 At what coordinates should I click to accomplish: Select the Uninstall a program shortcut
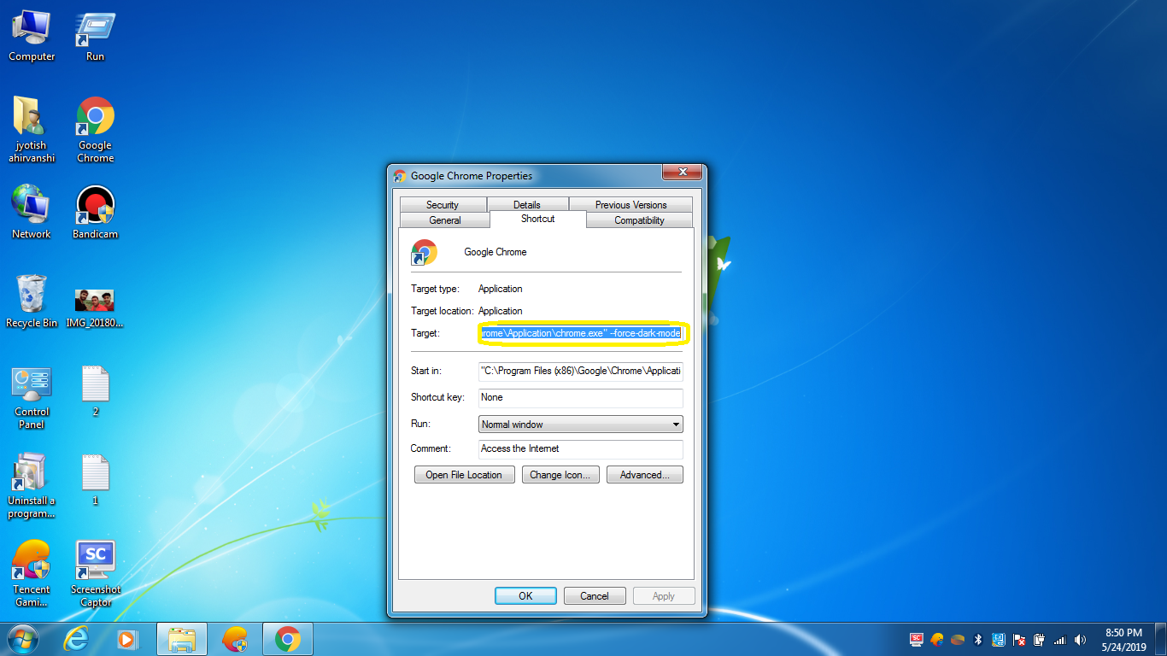click(x=31, y=486)
